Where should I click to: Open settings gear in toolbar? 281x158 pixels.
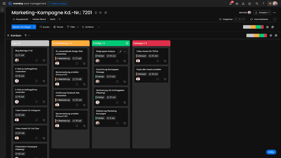[267, 27]
